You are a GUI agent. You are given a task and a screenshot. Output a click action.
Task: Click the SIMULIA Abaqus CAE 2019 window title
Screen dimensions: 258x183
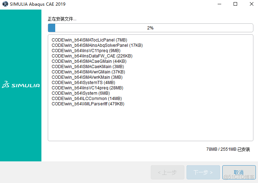[38, 4]
